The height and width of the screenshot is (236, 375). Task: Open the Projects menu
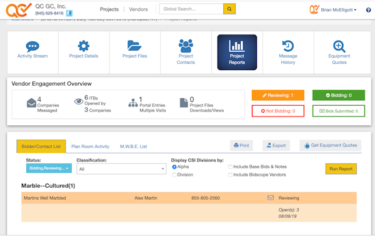109,9
